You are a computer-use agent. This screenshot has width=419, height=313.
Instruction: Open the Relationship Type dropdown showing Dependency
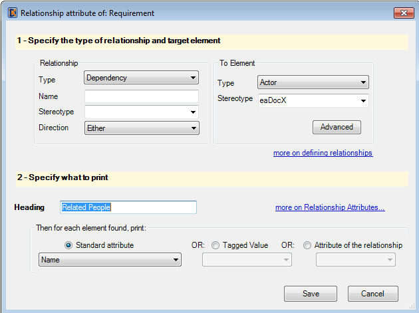141,78
